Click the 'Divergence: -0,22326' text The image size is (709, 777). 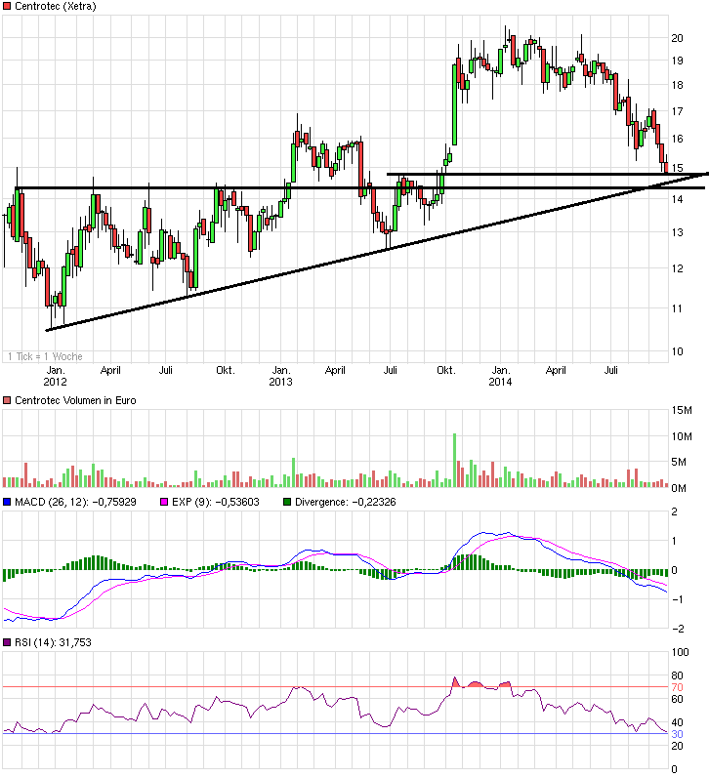coord(345,502)
